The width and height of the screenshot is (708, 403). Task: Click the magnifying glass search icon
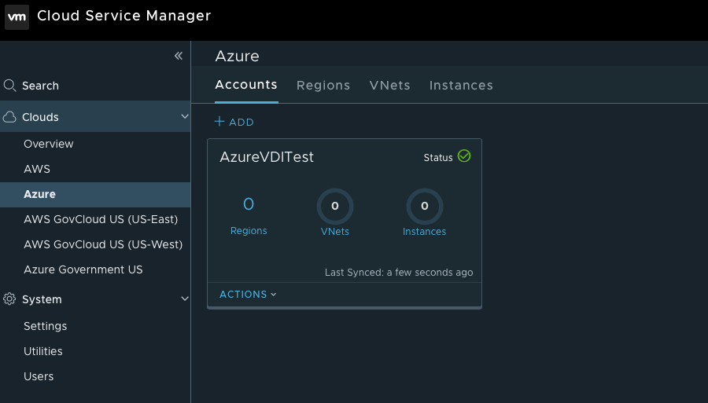10,86
